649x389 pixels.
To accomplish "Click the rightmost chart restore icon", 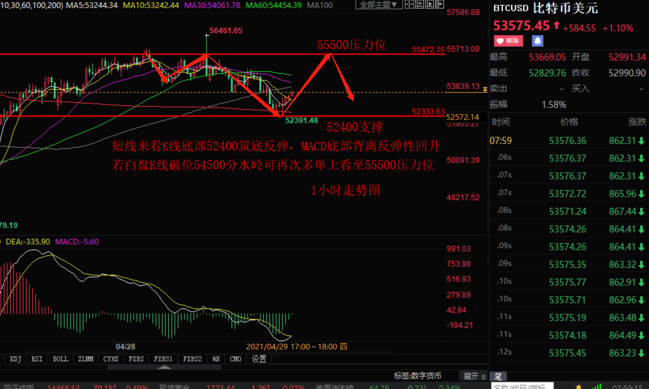I will (439, 4).
